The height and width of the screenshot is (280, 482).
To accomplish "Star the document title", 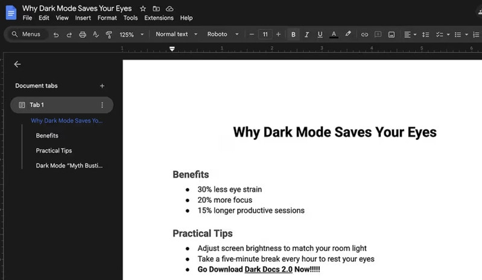I will click(x=143, y=8).
